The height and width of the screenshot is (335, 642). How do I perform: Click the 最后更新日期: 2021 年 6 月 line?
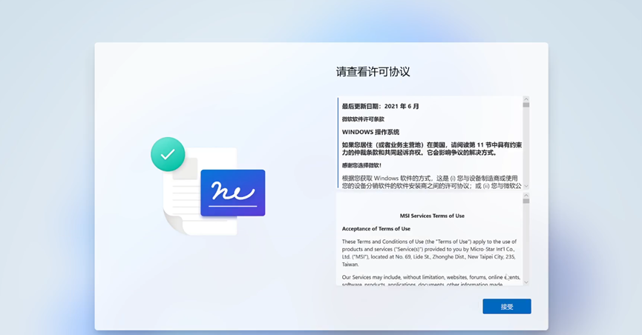click(380, 107)
